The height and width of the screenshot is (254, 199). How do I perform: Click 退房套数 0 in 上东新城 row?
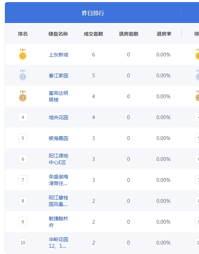(128, 55)
